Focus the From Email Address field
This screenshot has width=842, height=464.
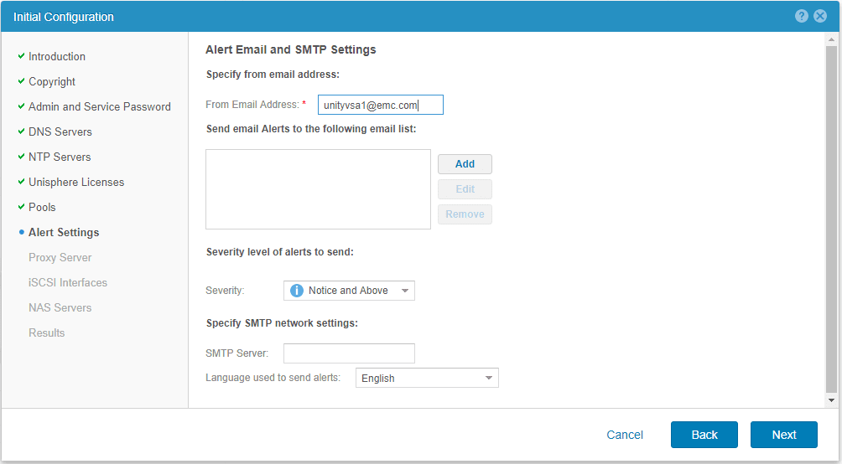point(380,105)
